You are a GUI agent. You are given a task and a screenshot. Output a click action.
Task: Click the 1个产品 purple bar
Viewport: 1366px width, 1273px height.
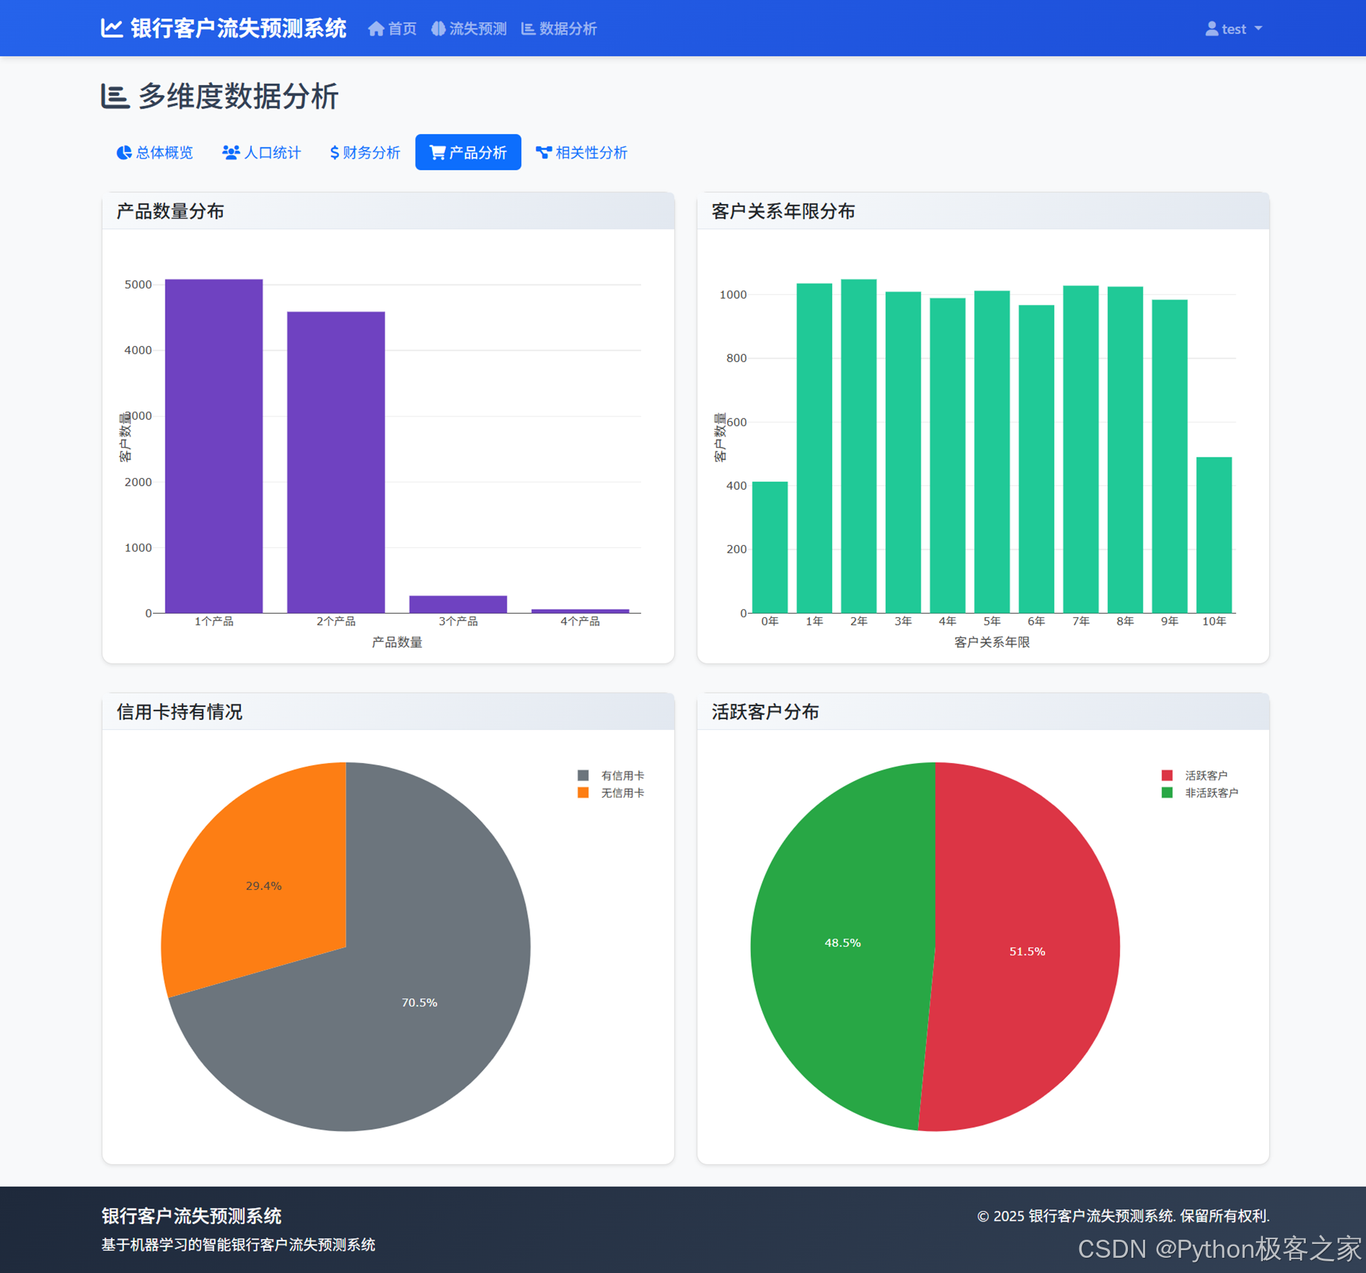click(213, 446)
